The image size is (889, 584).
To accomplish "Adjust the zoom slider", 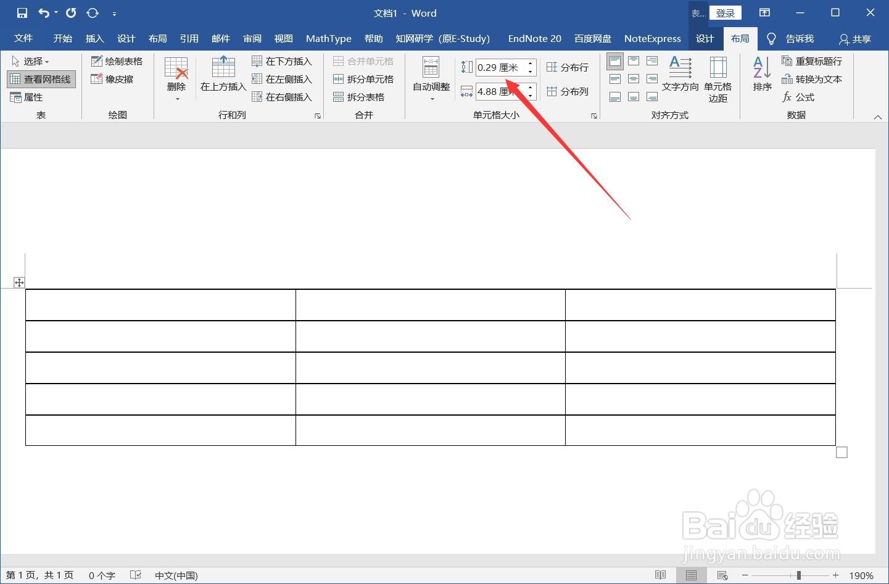I will click(x=799, y=575).
